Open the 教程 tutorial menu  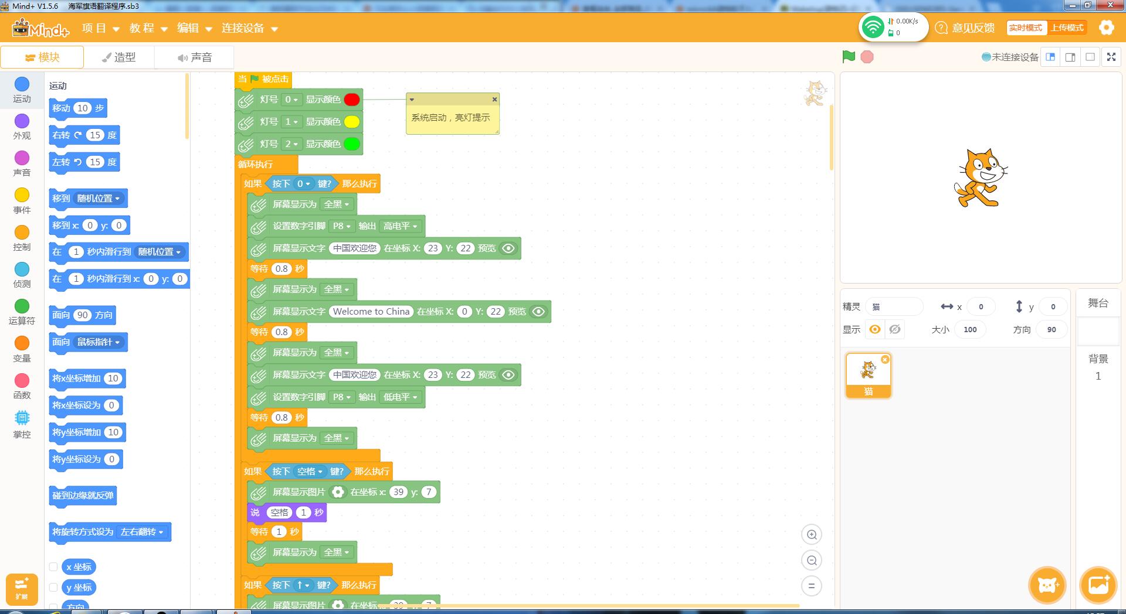point(148,28)
